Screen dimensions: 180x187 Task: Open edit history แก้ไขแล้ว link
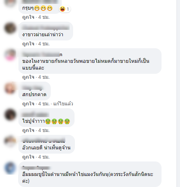[x=63, y=104]
